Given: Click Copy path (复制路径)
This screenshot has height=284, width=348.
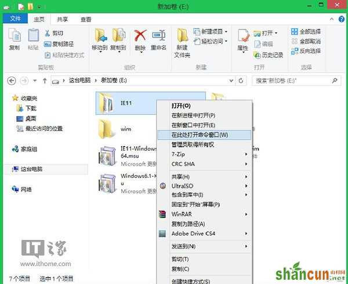Looking at the screenshot, I should pyautogui.click(x=59, y=44).
